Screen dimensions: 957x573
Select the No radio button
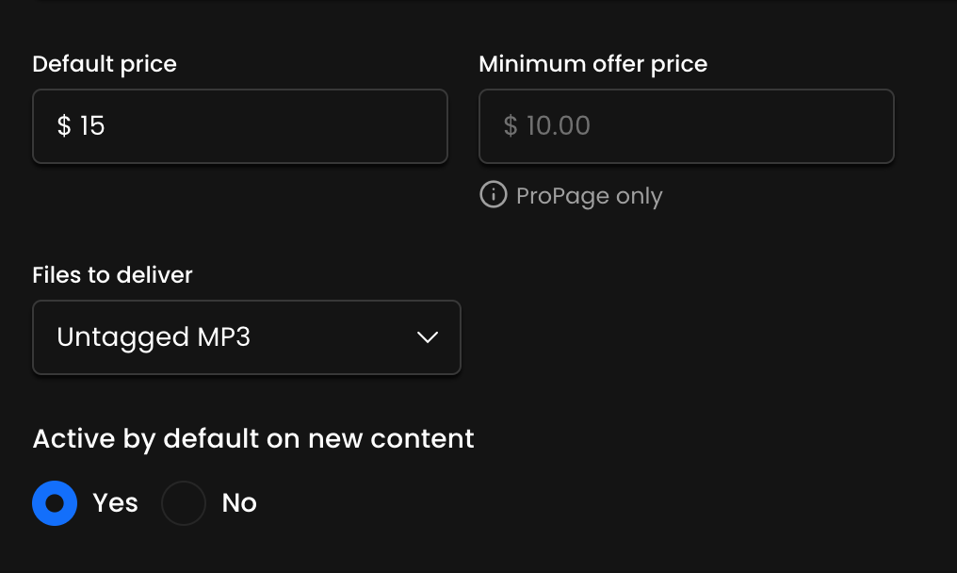pos(184,503)
